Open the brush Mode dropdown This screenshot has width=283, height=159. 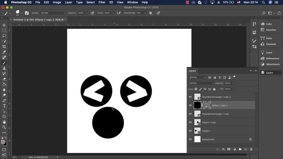53,13
